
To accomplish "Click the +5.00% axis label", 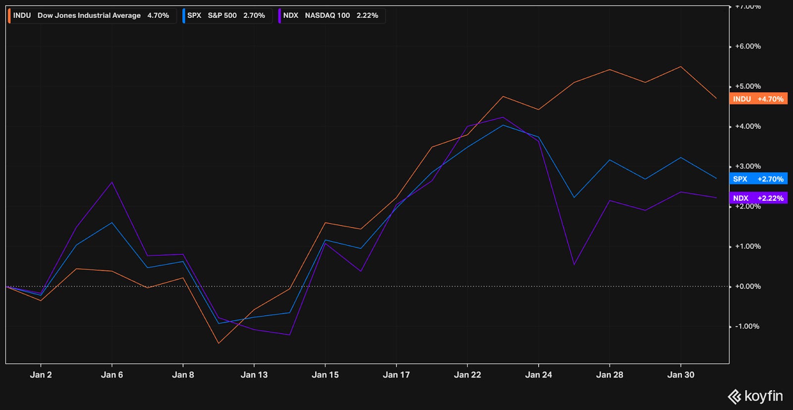I will pos(748,86).
